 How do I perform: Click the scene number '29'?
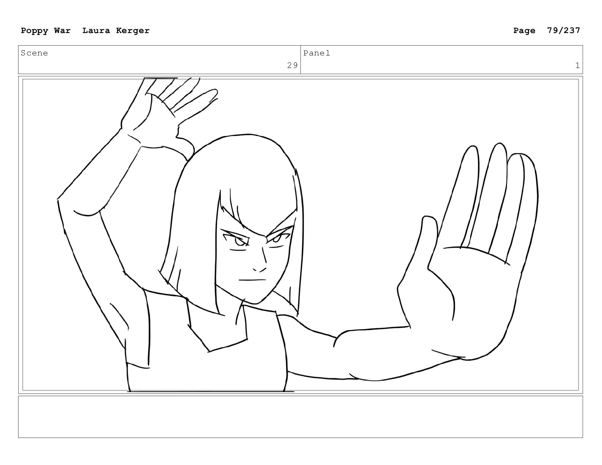(292, 65)
